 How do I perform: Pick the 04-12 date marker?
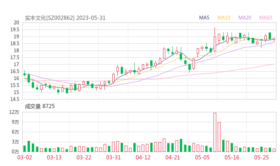coord(143,157)
